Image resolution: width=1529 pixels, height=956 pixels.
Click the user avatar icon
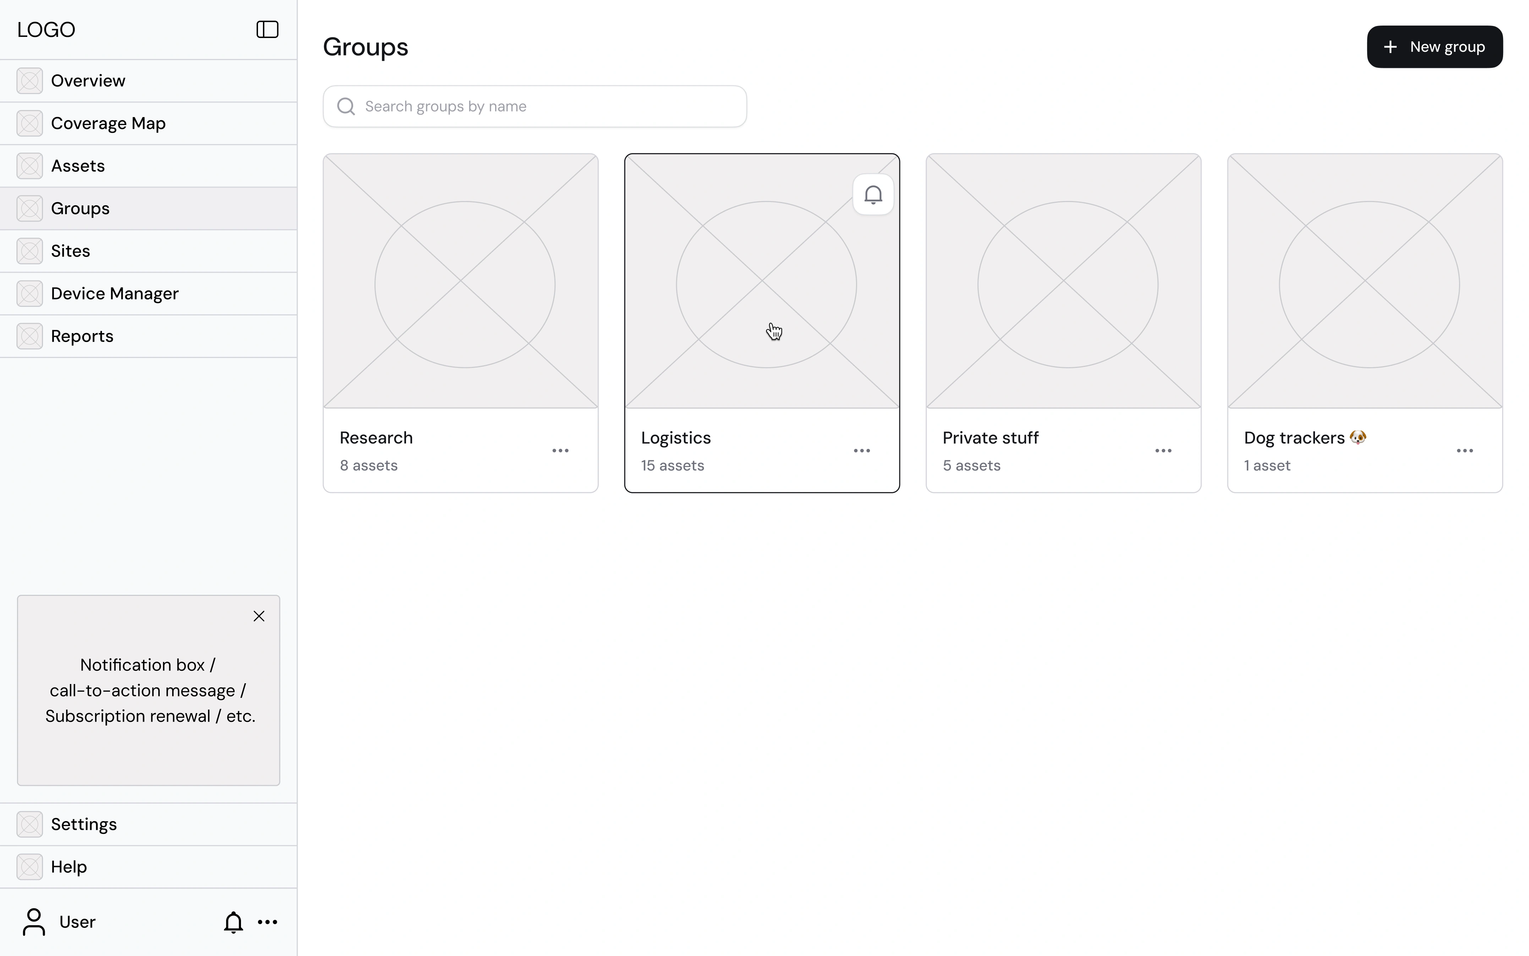pos(33,921)
